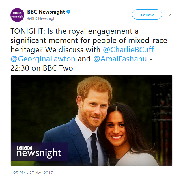Expand the tweet options chevron
The height and width of the screenshot is (179, 183).
click(x=170, y=15)
